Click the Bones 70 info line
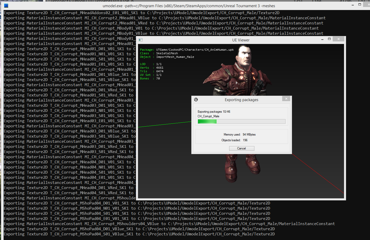The width and height of the screenshot is (370, 240). [x=150, y=78]
